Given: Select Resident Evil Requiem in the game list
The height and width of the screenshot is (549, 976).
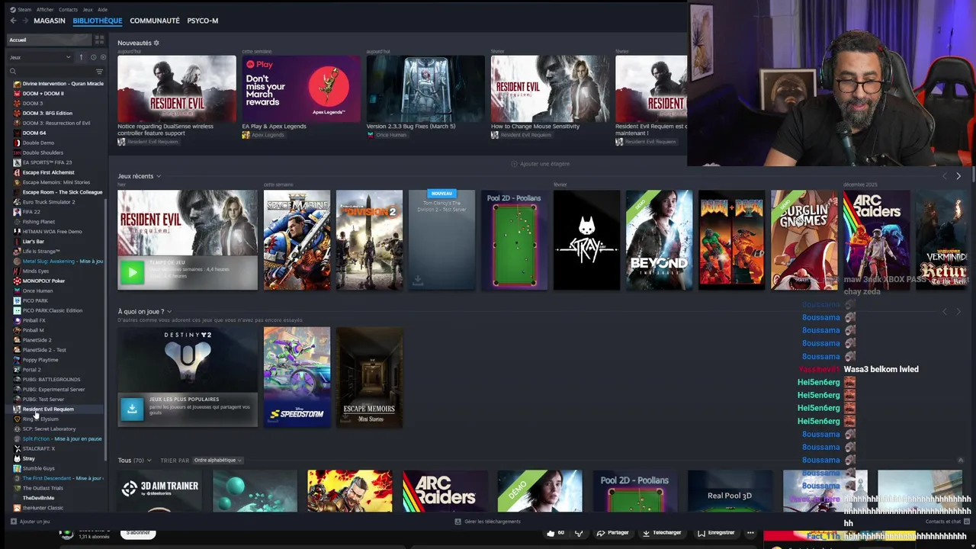Looking at the screenshot, I should click(48, 409).
